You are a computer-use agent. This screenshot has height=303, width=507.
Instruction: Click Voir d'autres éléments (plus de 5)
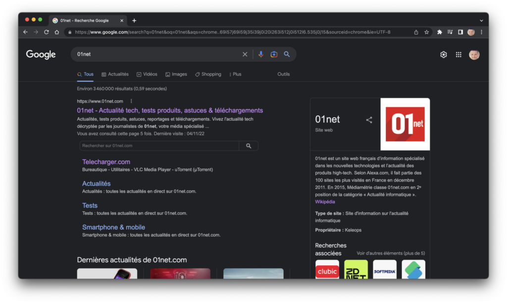391,253
